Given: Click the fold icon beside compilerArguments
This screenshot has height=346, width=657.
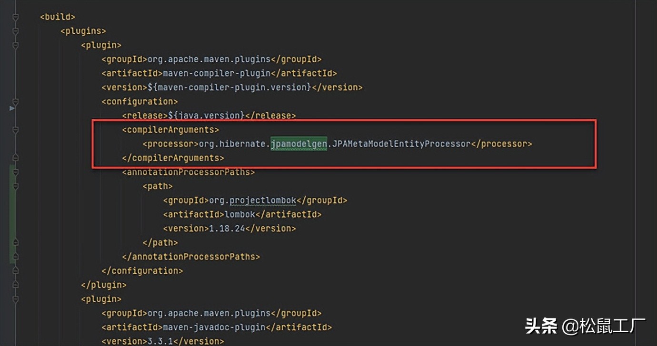Looking at the screenshot, I should pos(15,129).
